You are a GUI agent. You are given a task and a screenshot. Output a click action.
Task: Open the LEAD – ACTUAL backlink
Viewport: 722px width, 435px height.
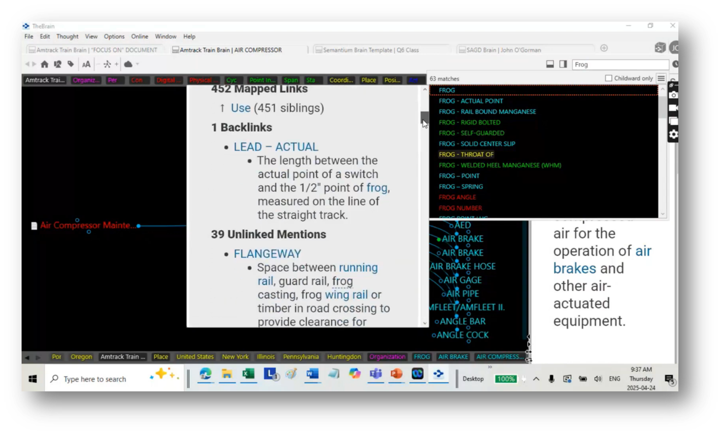[276, 147]
